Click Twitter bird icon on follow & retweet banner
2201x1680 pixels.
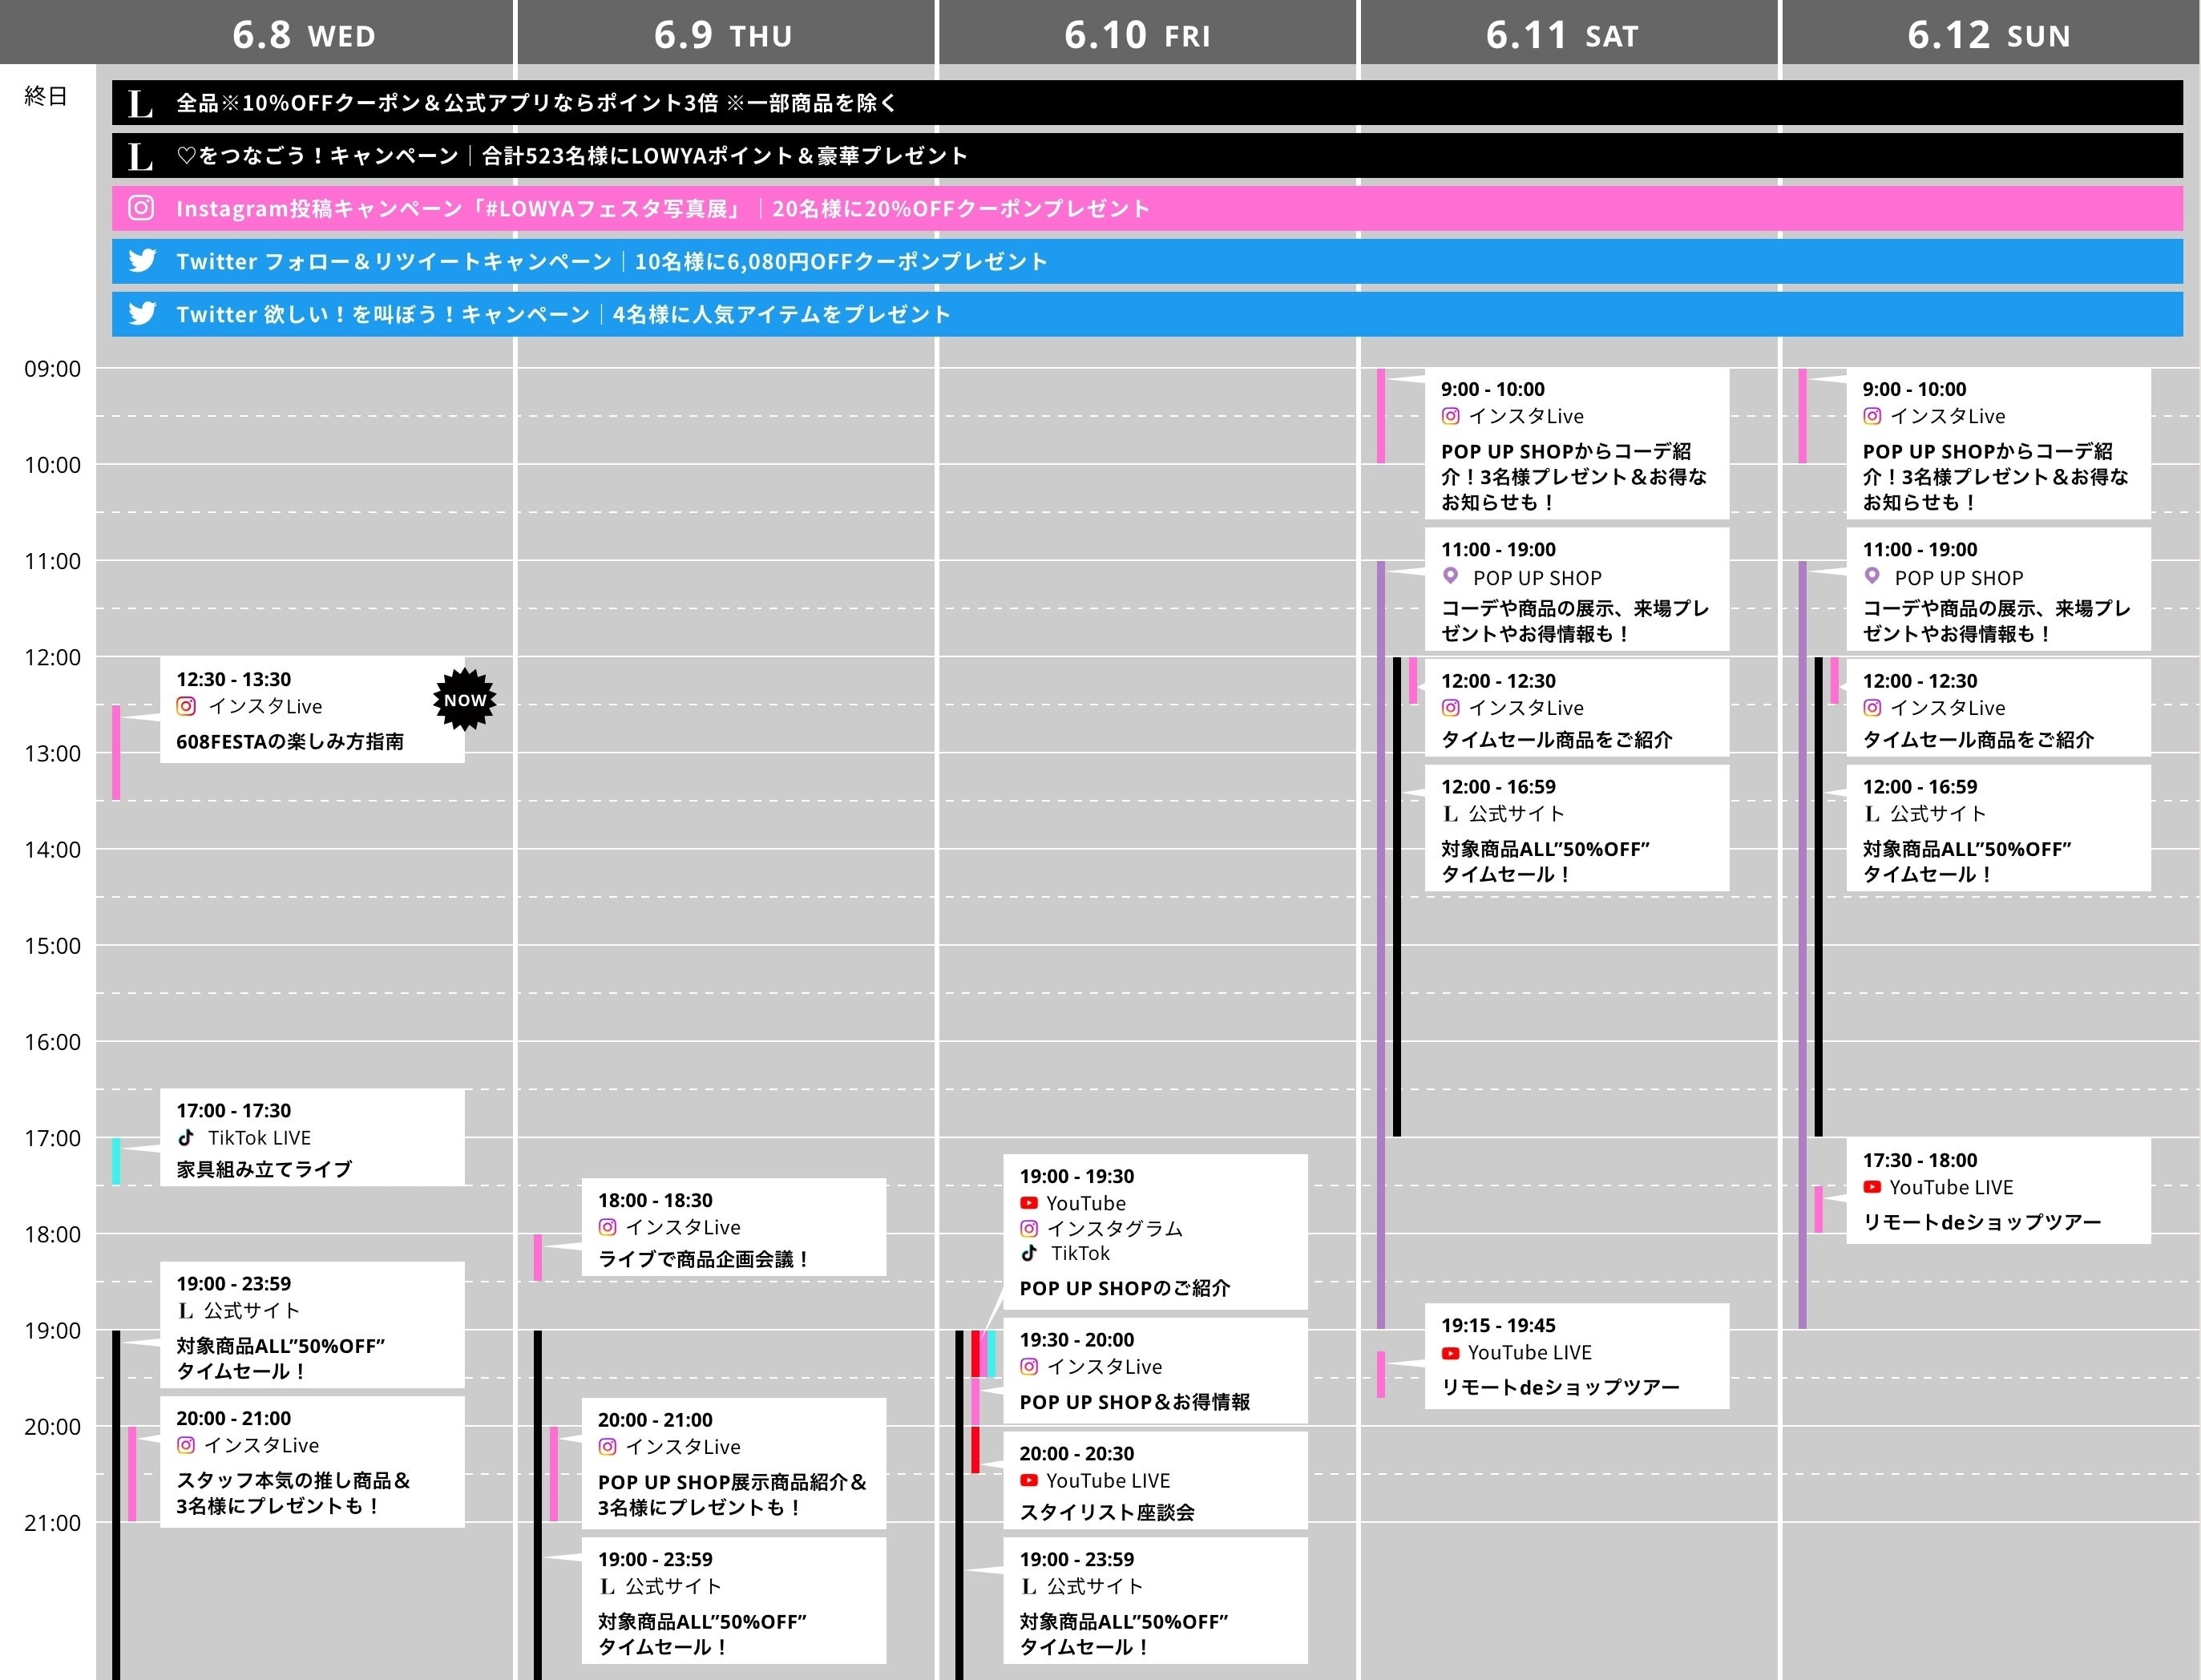click(x=142, y=261)
